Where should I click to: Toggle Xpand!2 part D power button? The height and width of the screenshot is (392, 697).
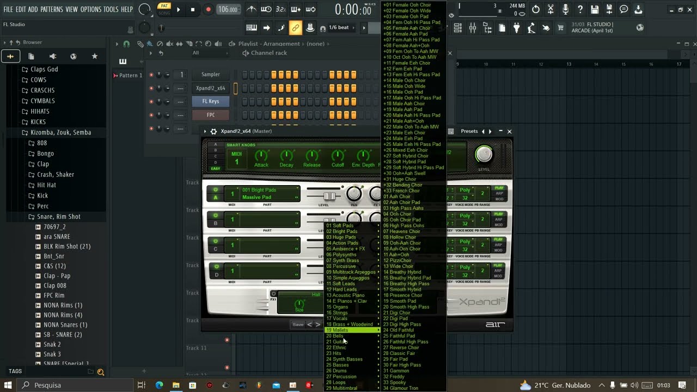click(216, 267)
